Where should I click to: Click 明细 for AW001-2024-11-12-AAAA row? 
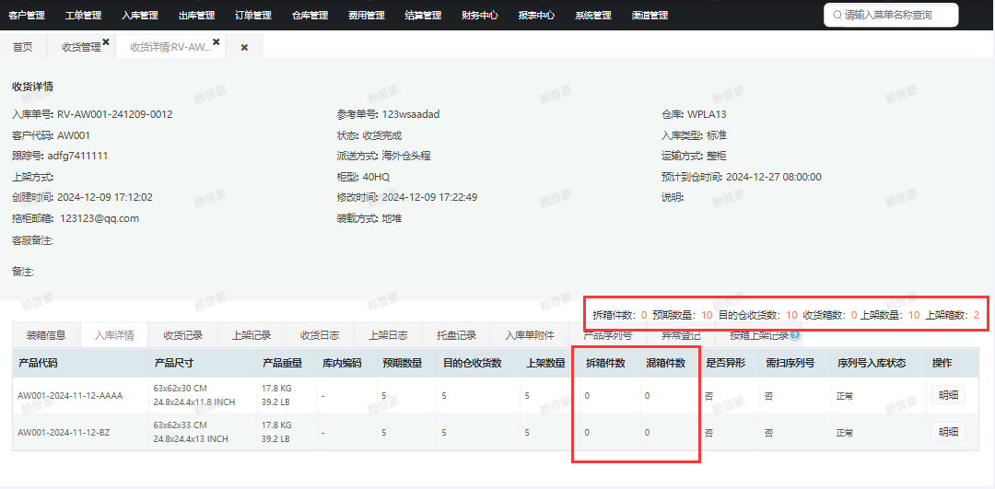[948, 395]
